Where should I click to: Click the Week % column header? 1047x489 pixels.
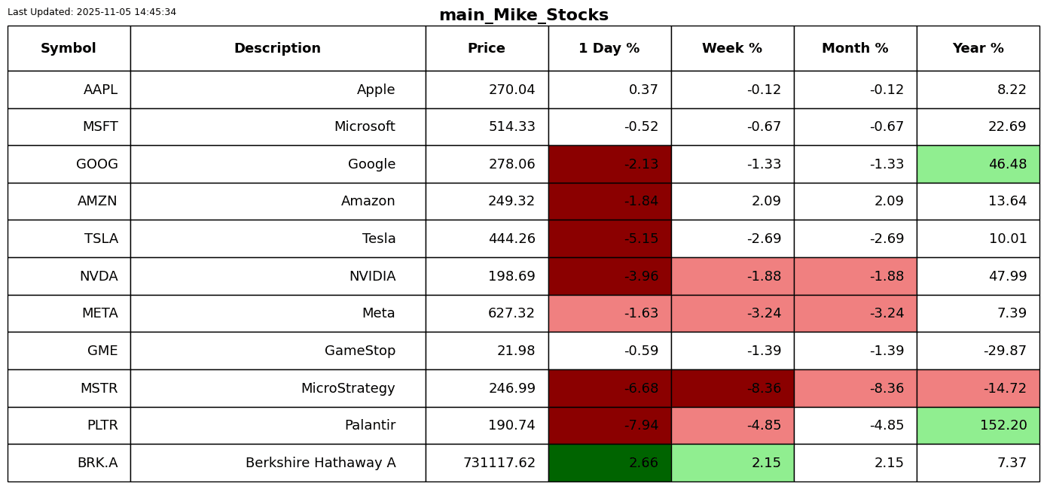coord(731,49)
